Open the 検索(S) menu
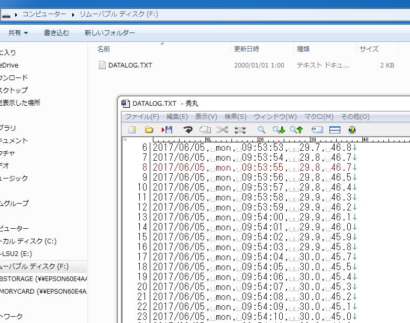Screen dimensions: 410x323 [235, 117]
